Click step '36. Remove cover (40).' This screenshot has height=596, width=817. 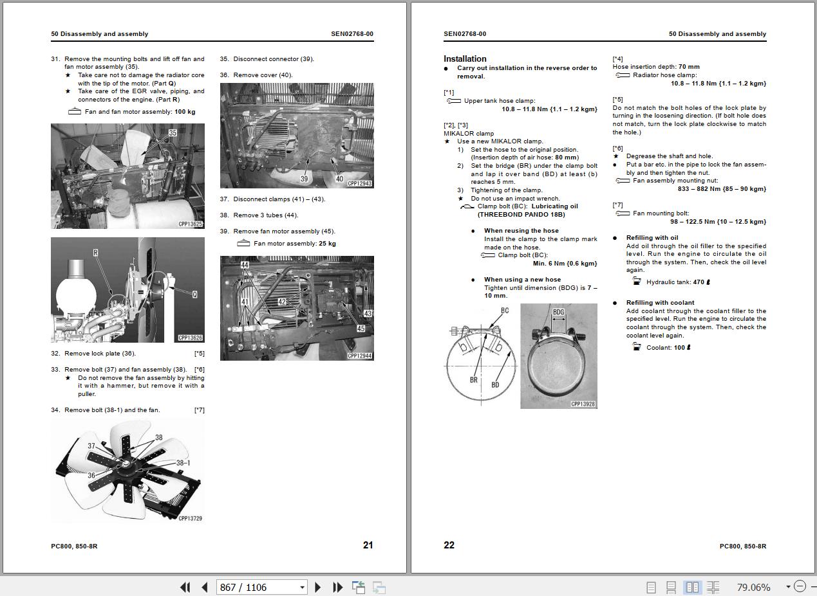pos(256,75)
